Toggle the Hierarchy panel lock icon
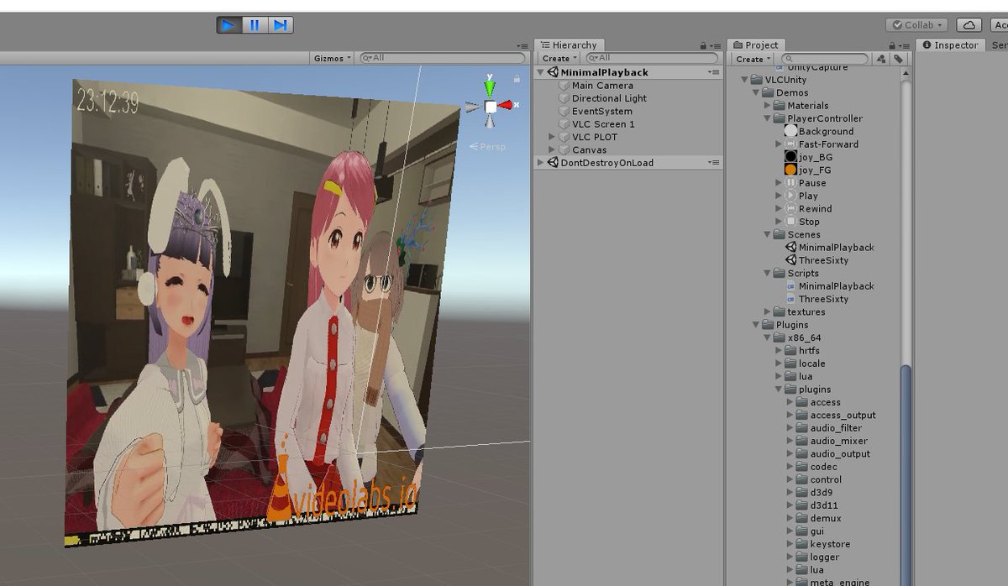This screenshot has width=1008, height=586. click(x=703, y=45)
